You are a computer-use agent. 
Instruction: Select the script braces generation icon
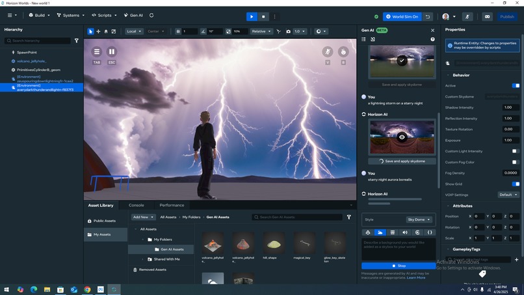click(x=430, y=232)
